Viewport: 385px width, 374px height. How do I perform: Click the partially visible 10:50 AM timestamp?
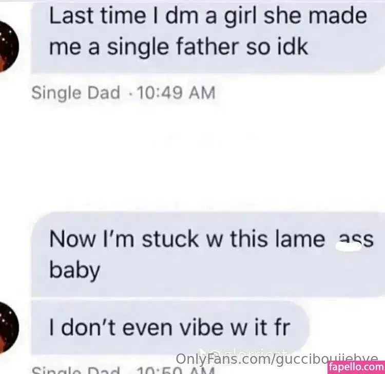click(x=176, y=370)
